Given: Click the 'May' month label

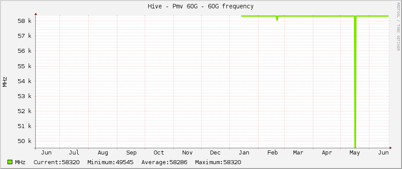Looking at the screenshot, I should tap(355, 153).
